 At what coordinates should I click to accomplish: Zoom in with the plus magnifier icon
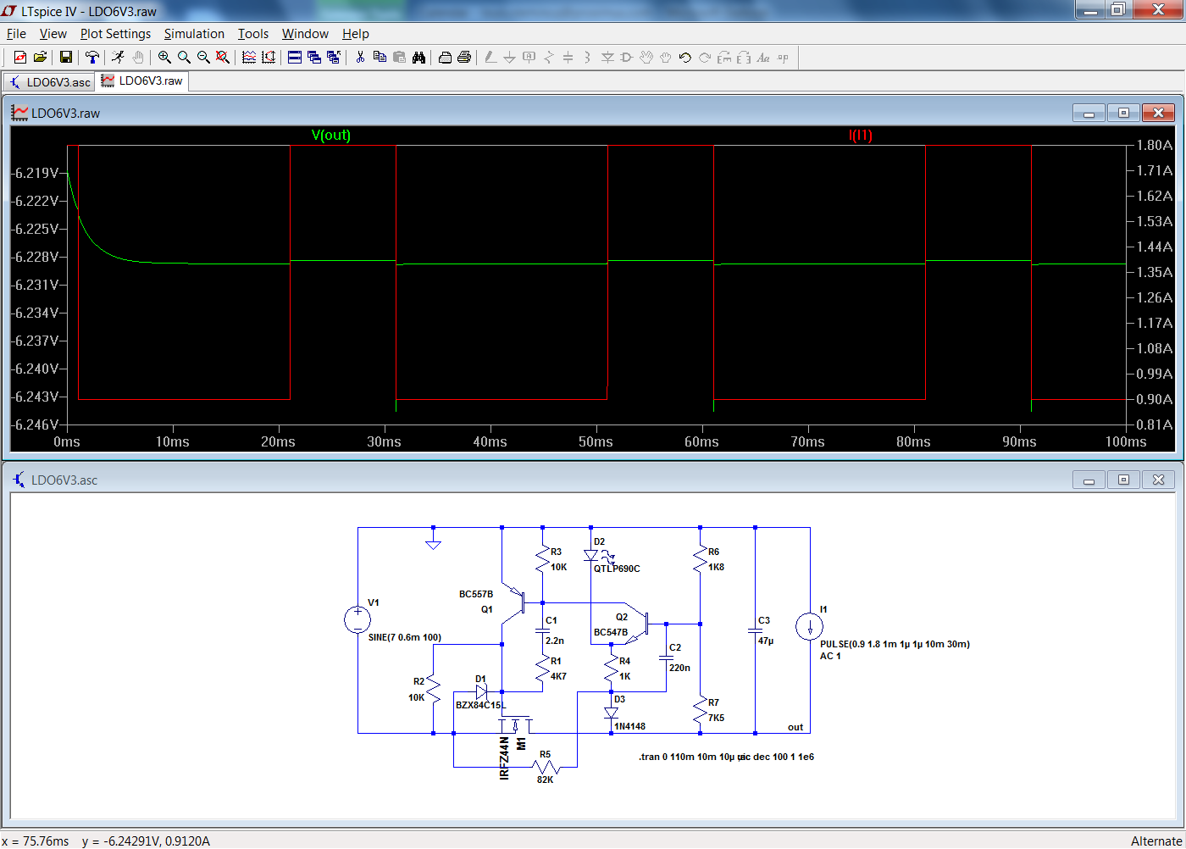tap(164, 58)
